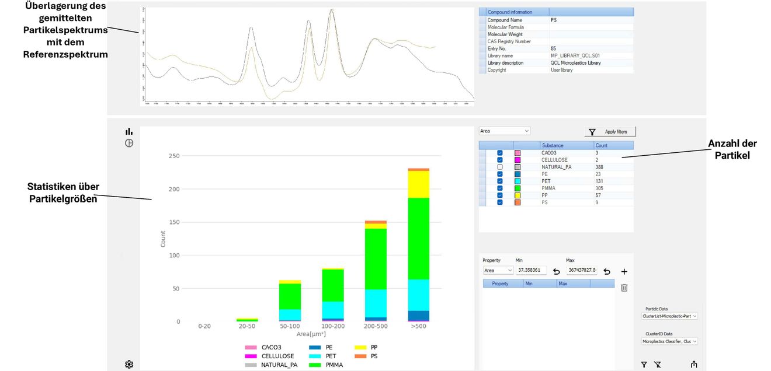Uncheck the CACO3 substance checkbox
This screenshot has width=771, height=371.
click(x=500, y=153)
